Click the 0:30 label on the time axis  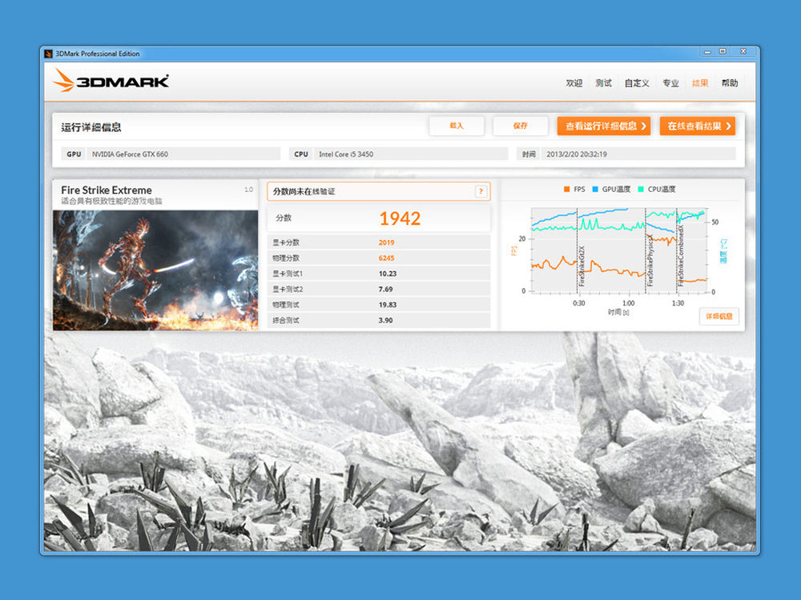coord(579,303)
